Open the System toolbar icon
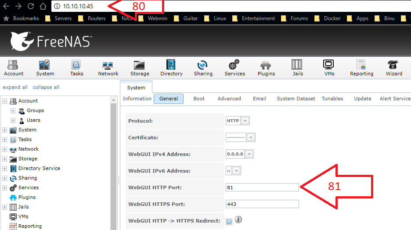This screenshot has height=230, width=411. (45, 68)
